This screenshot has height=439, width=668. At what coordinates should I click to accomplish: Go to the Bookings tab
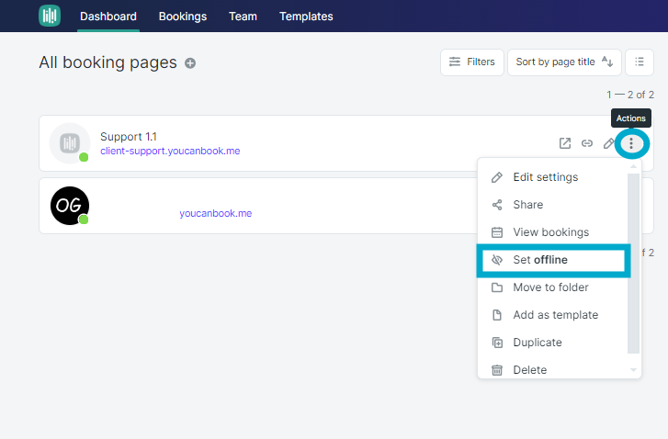[183, 17]
